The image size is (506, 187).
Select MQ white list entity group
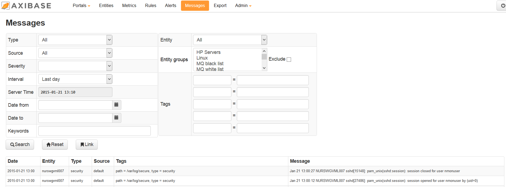click(210, 69)
